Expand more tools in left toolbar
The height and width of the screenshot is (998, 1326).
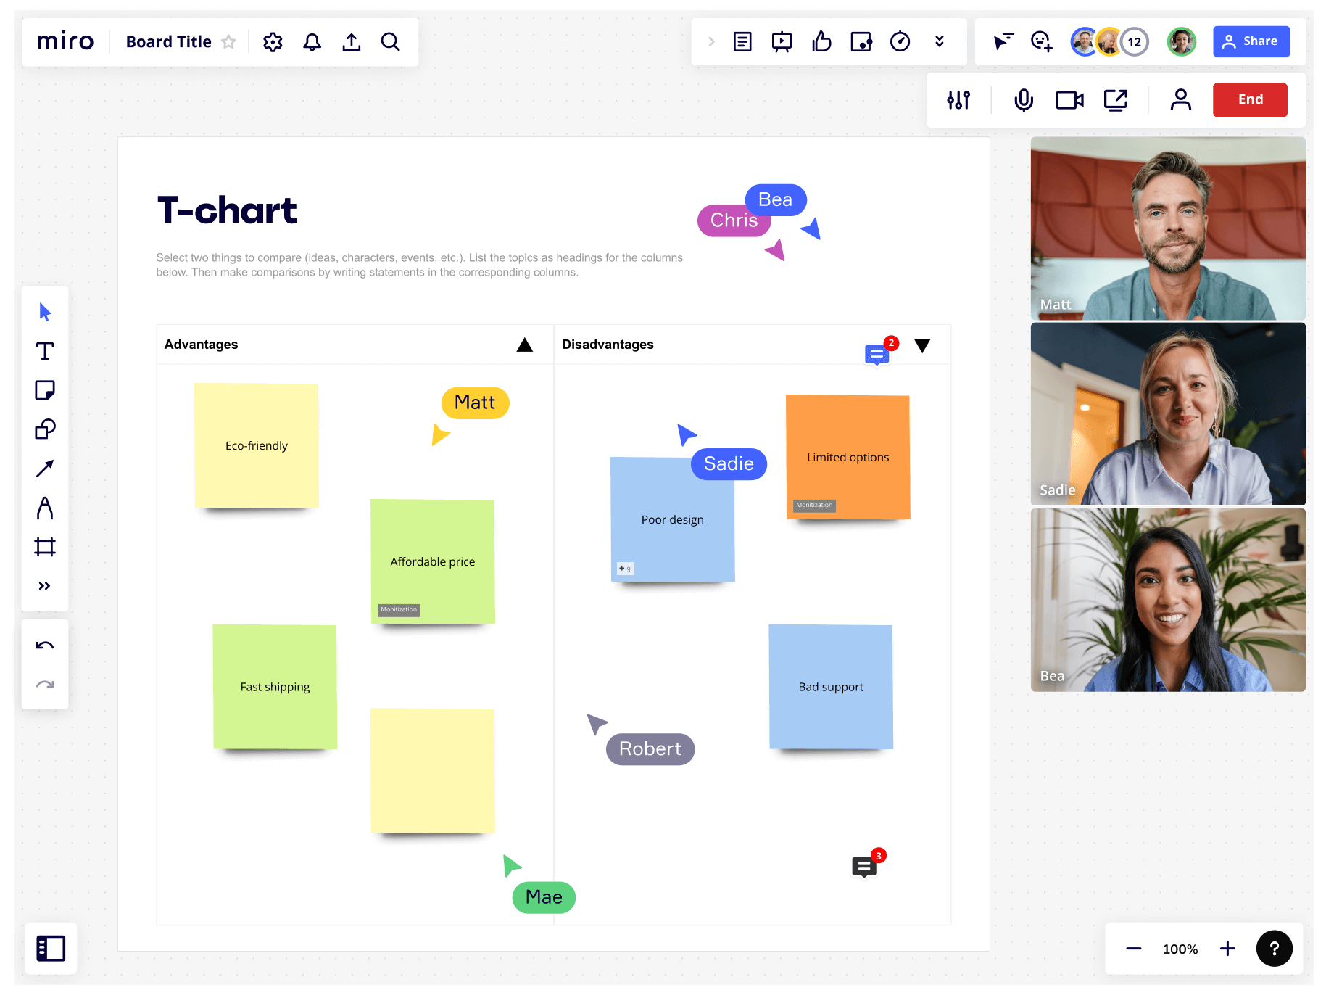click(45, 586)
